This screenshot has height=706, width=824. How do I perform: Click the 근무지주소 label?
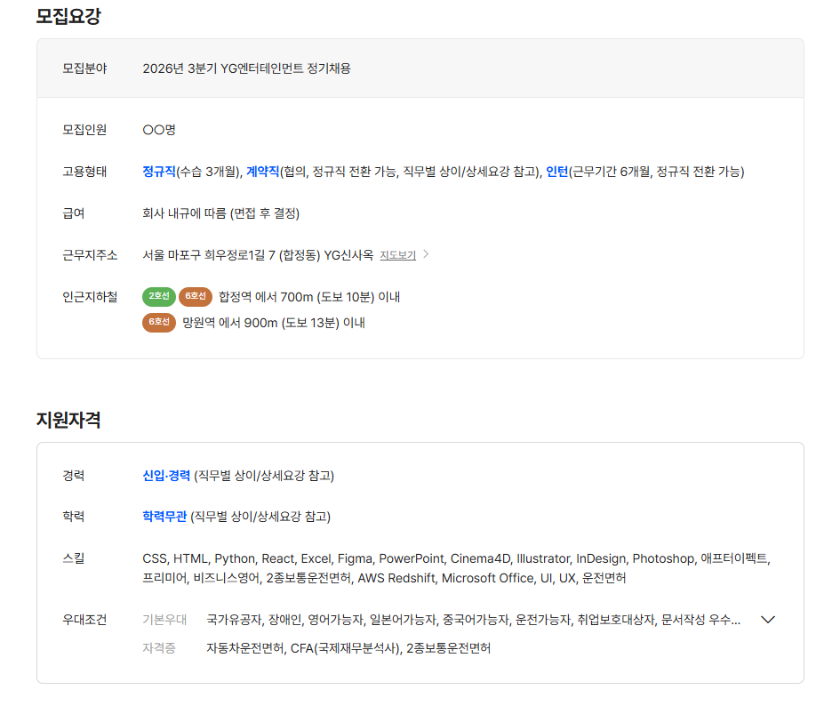tap(90, 255)
